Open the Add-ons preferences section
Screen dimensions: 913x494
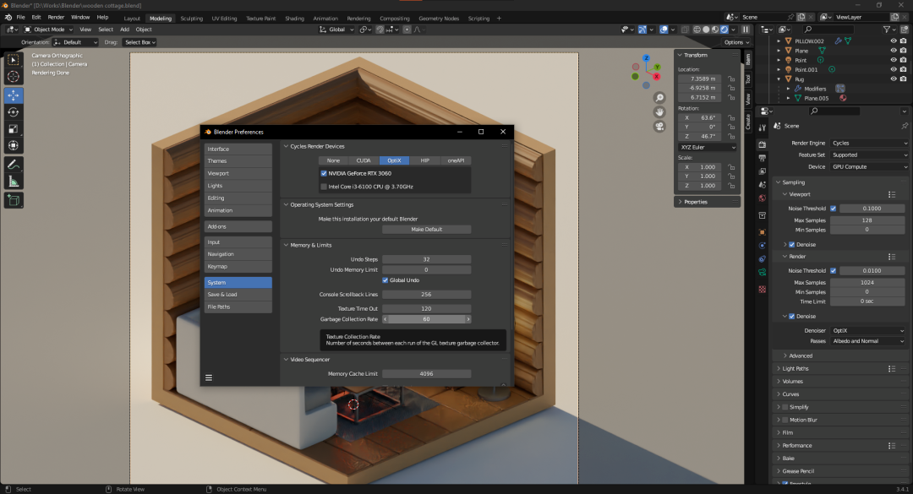tap(238, 226)
